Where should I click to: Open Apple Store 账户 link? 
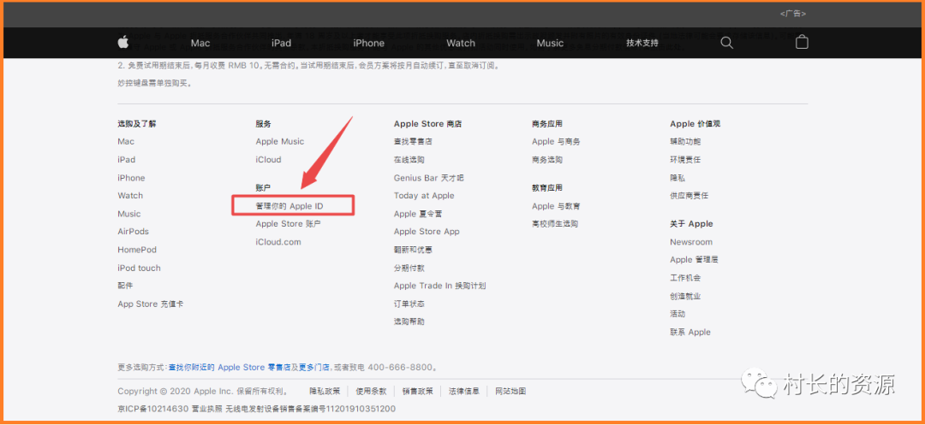pos(288,224)
